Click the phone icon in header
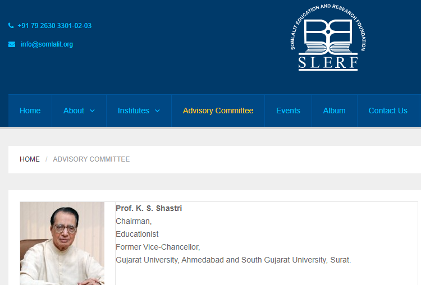This screenshot has width=421, height=285. coord(11,26)
